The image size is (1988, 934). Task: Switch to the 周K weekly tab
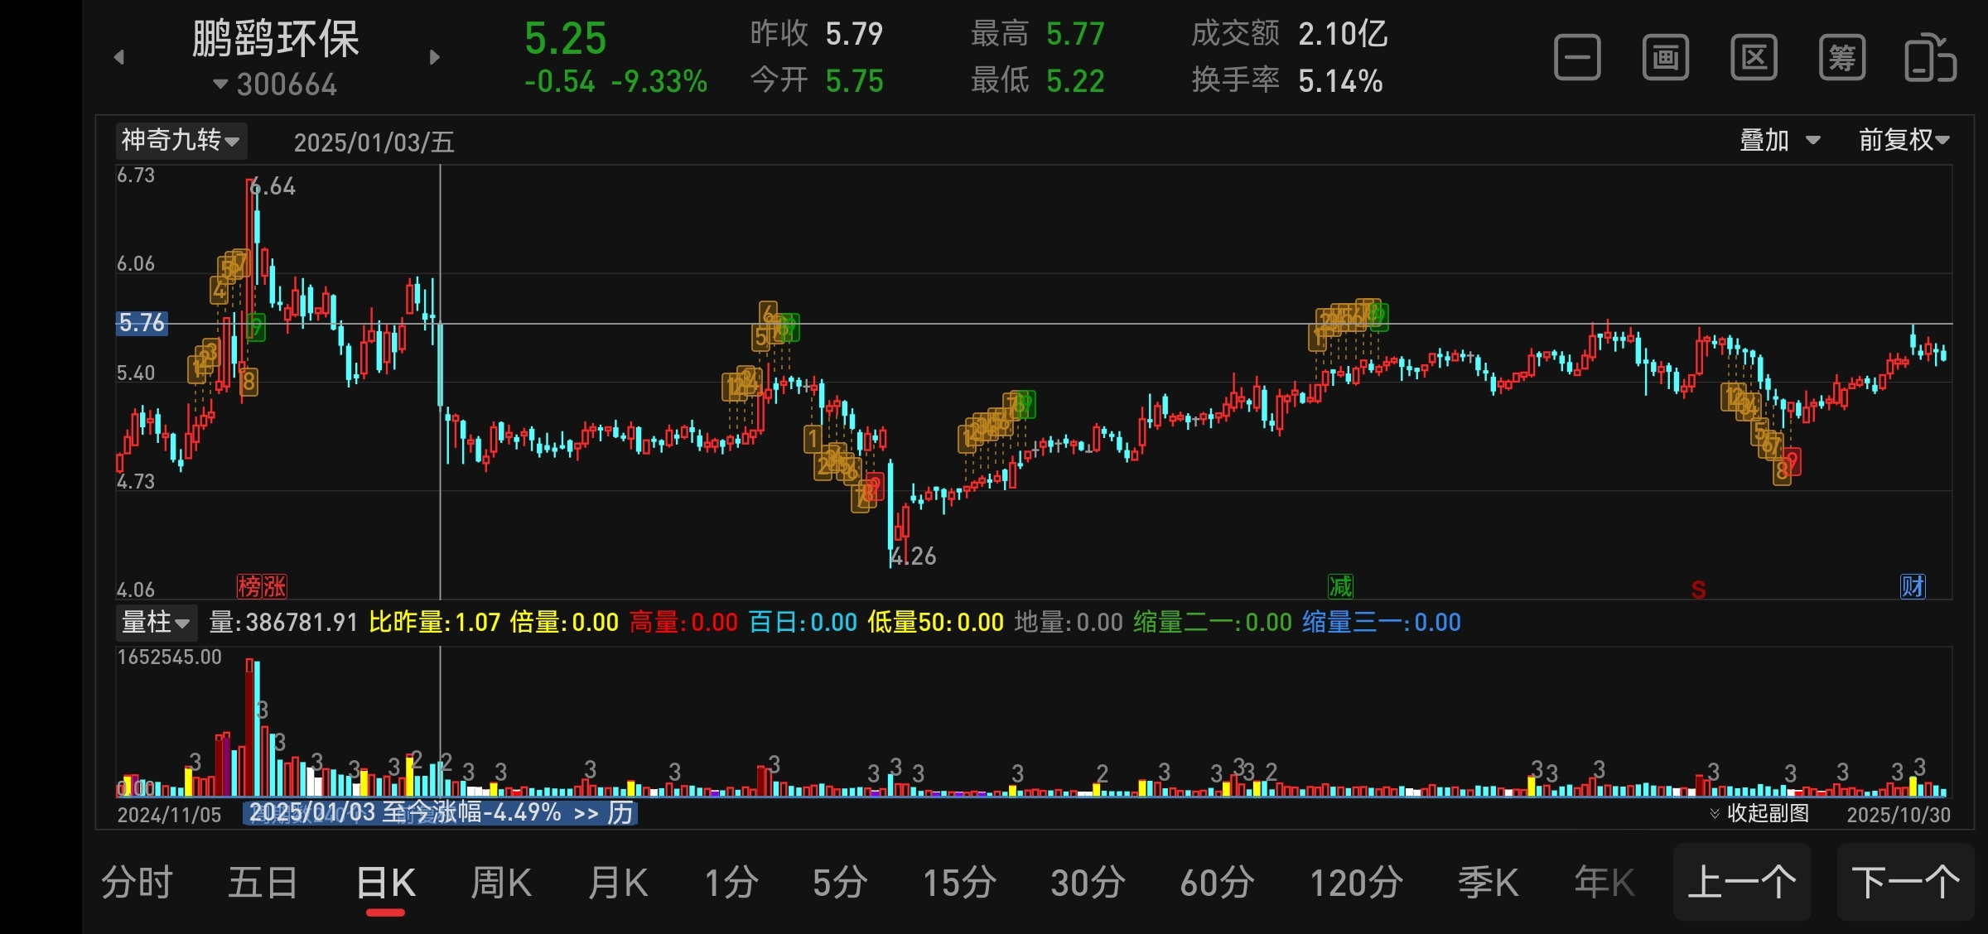point(500,883)
